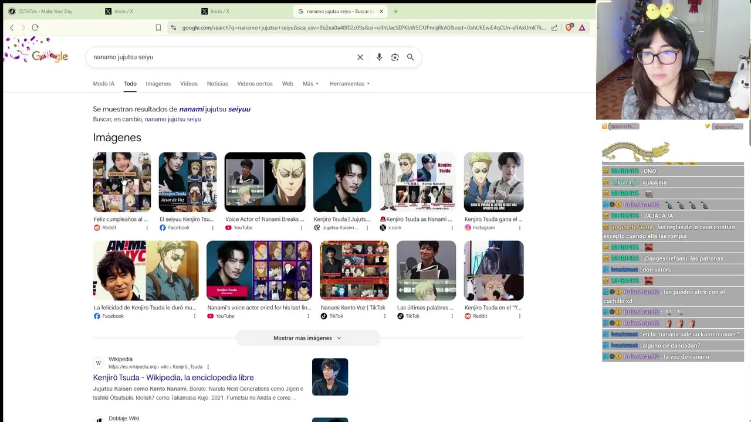This screenshot has width=751, height=422.
Task: Click the Imágenes section heading
Action: tap(117, 137)
